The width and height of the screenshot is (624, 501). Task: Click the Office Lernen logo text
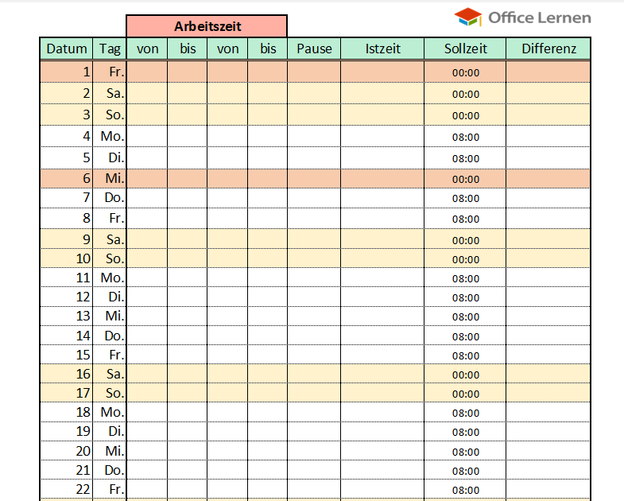(539, 17)
